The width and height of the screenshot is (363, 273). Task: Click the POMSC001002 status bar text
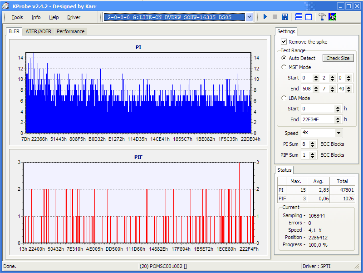click(163, 266)
